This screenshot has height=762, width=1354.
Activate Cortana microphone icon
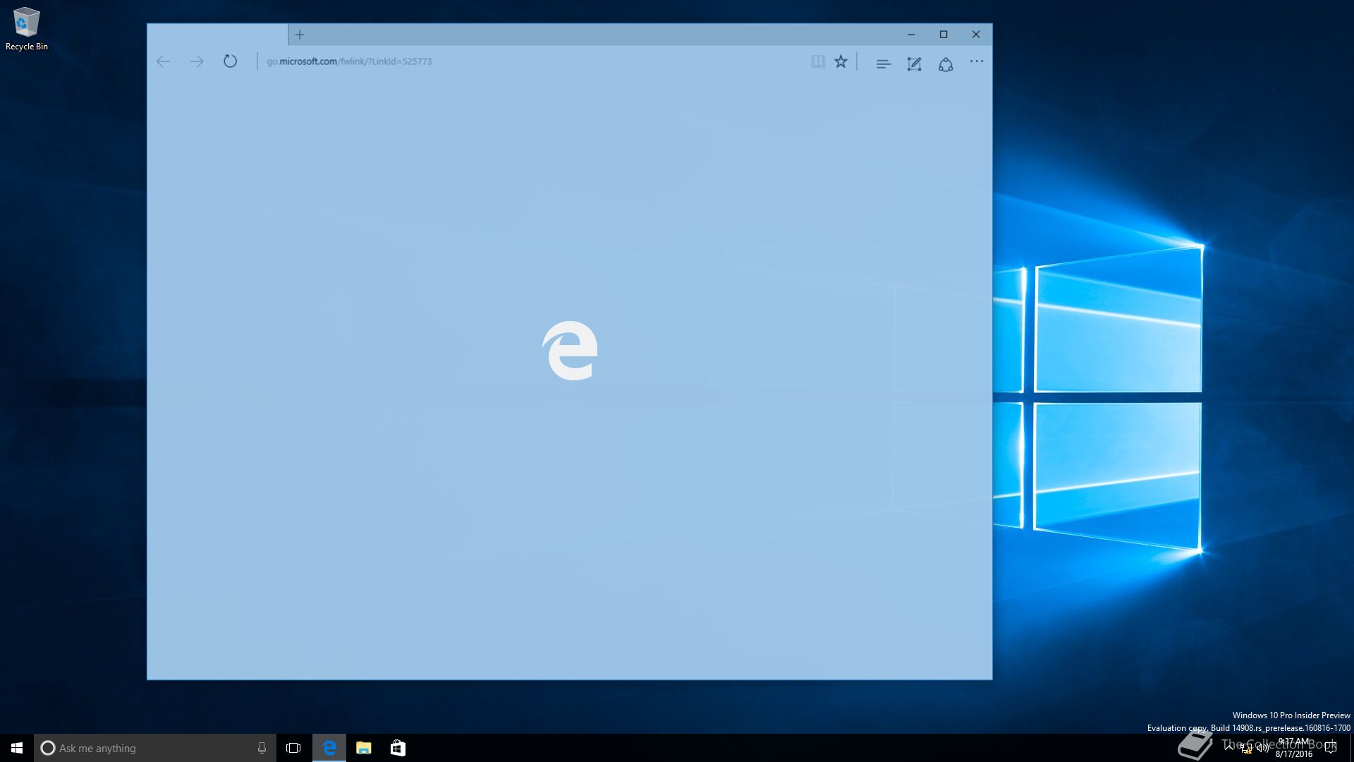tap(262, 748)
